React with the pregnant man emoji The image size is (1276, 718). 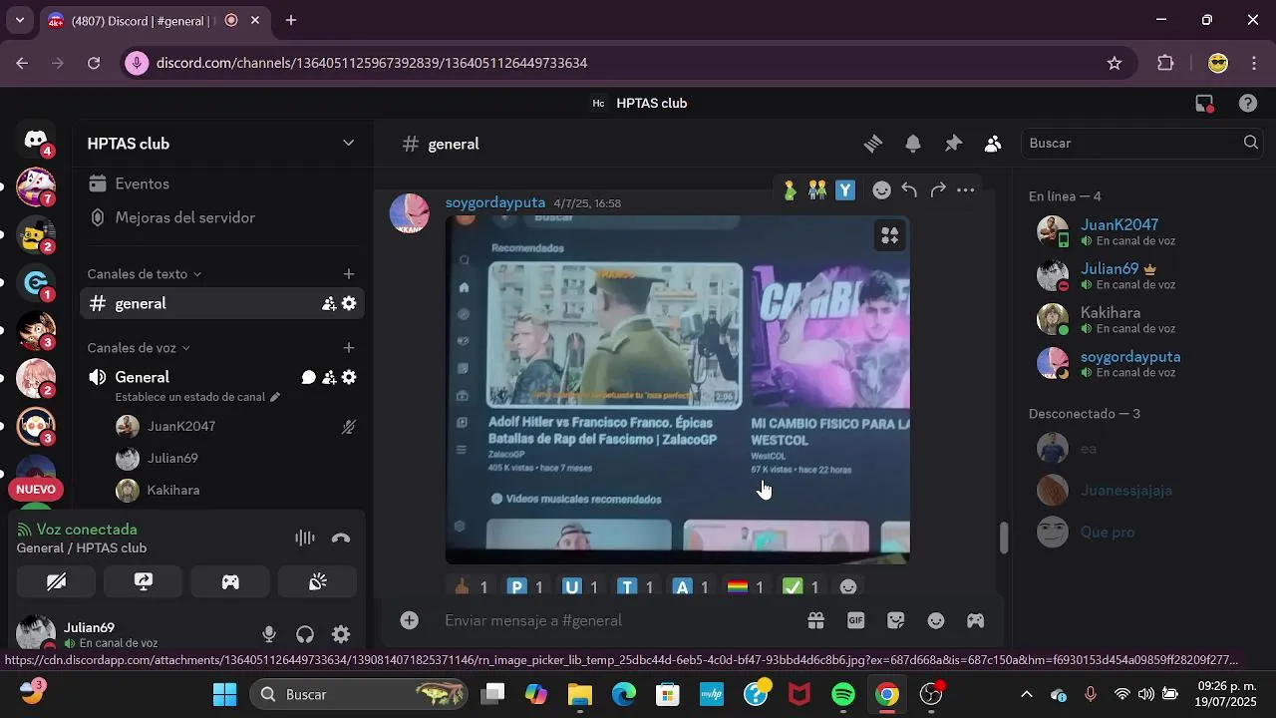point(790,189)
